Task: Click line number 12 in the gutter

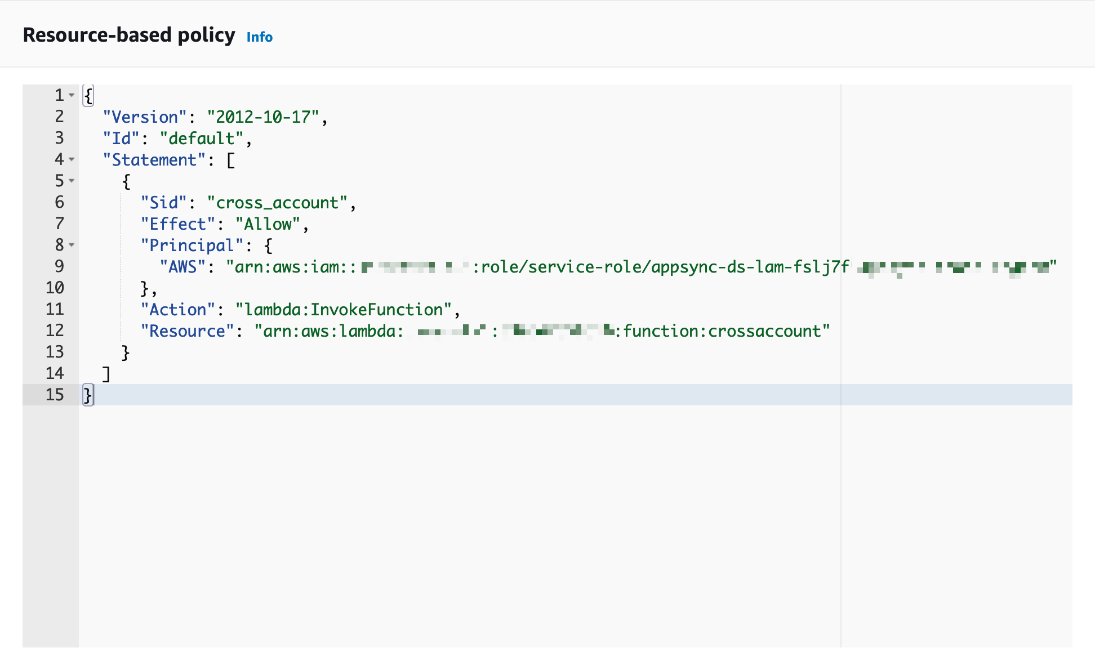Action: 55,330
